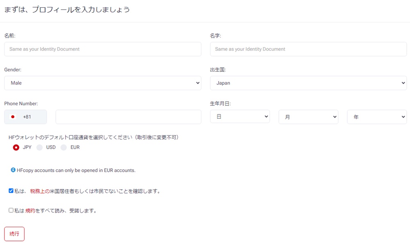Open the 日 day dropdown

pyautogui.click(x=240, y=116)
